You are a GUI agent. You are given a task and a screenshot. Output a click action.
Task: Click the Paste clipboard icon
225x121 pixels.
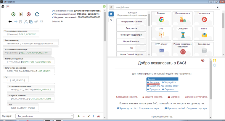click(31, 21)
